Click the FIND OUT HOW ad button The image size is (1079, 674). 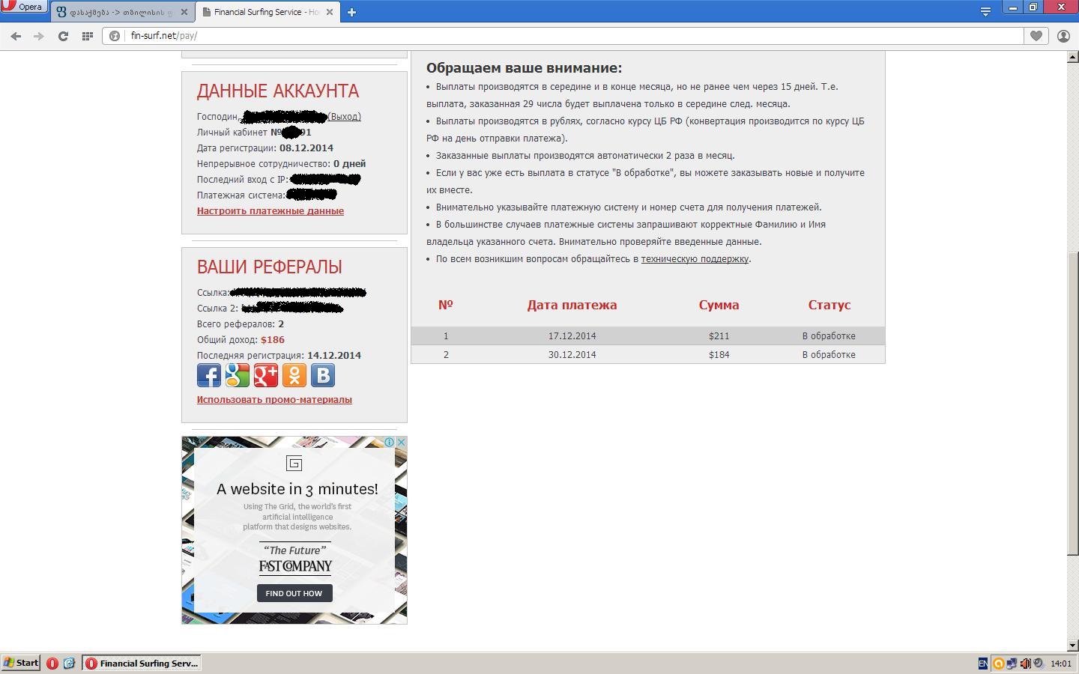click(294, 593)
